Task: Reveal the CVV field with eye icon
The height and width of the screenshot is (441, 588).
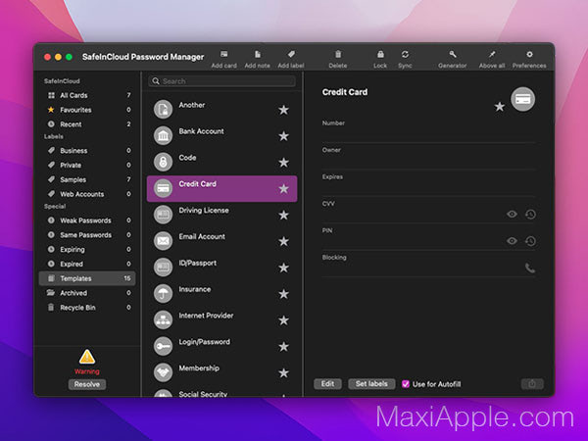Action: click(512, 214)
